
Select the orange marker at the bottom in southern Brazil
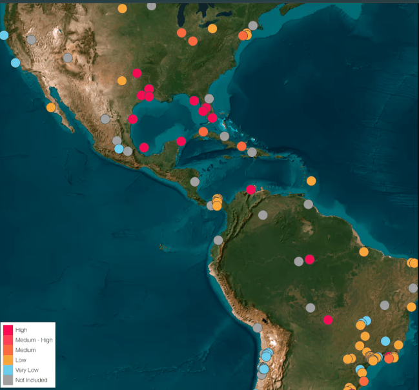[363, 381]
